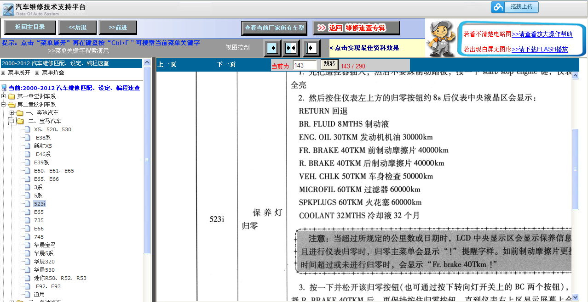Click the document icon beside 523i
Image resolution: width=588 pixels, height=302 pixels.
(x=28, y=203)
